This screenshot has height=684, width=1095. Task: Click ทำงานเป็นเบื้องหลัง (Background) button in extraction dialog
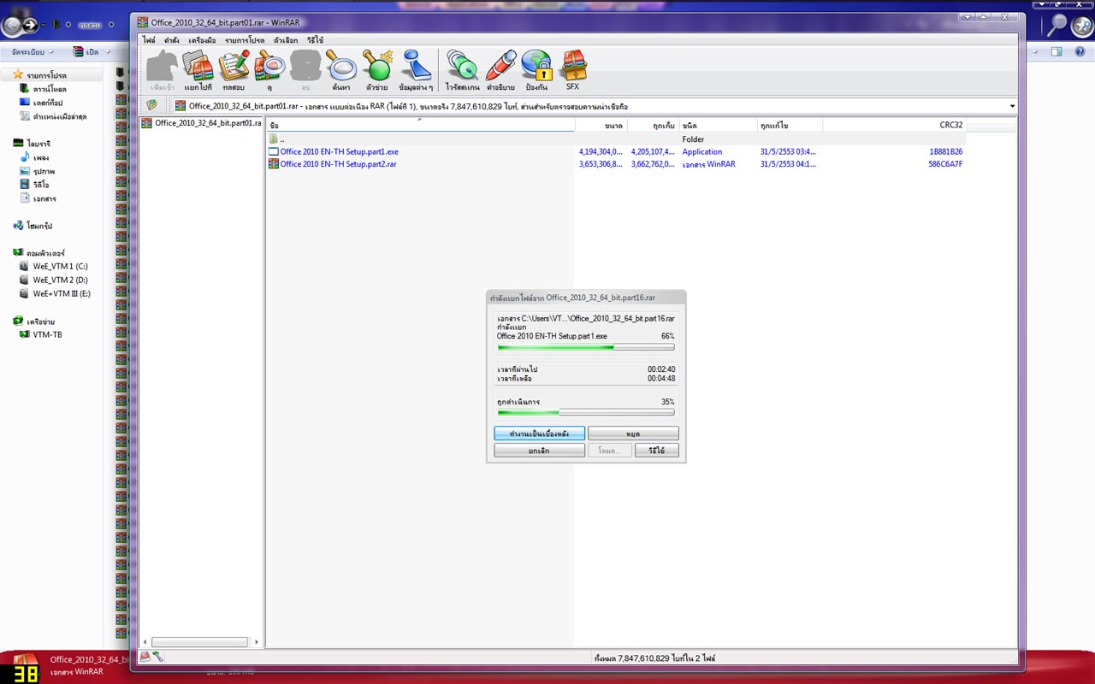click(540, 433)
